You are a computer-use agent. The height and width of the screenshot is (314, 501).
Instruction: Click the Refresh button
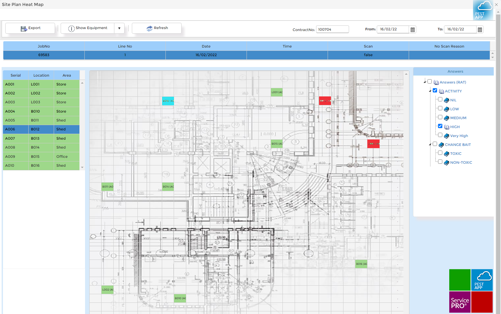coord(157,28)
